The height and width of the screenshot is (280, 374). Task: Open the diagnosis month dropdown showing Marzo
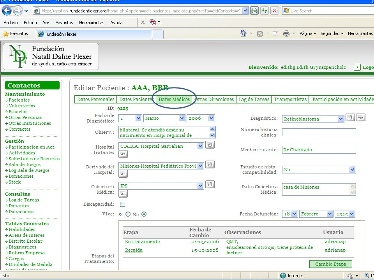click(182, 118)
